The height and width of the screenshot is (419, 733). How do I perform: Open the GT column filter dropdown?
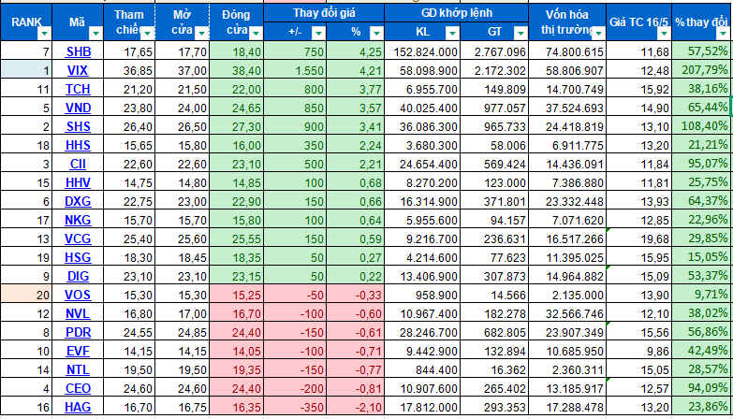520,33
